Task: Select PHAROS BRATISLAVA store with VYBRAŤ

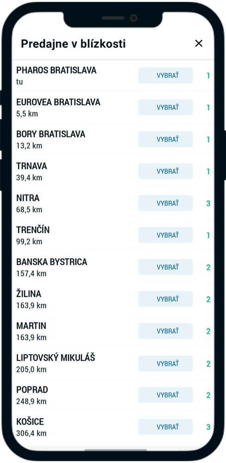Action: [165, 75]
